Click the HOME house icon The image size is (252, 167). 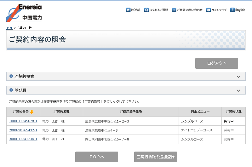tap(128, 10)
